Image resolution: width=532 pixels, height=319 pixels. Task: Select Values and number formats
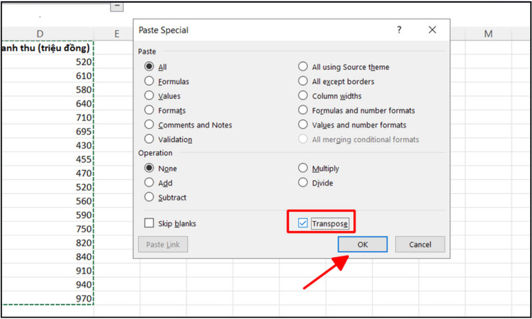coord(303,125)
